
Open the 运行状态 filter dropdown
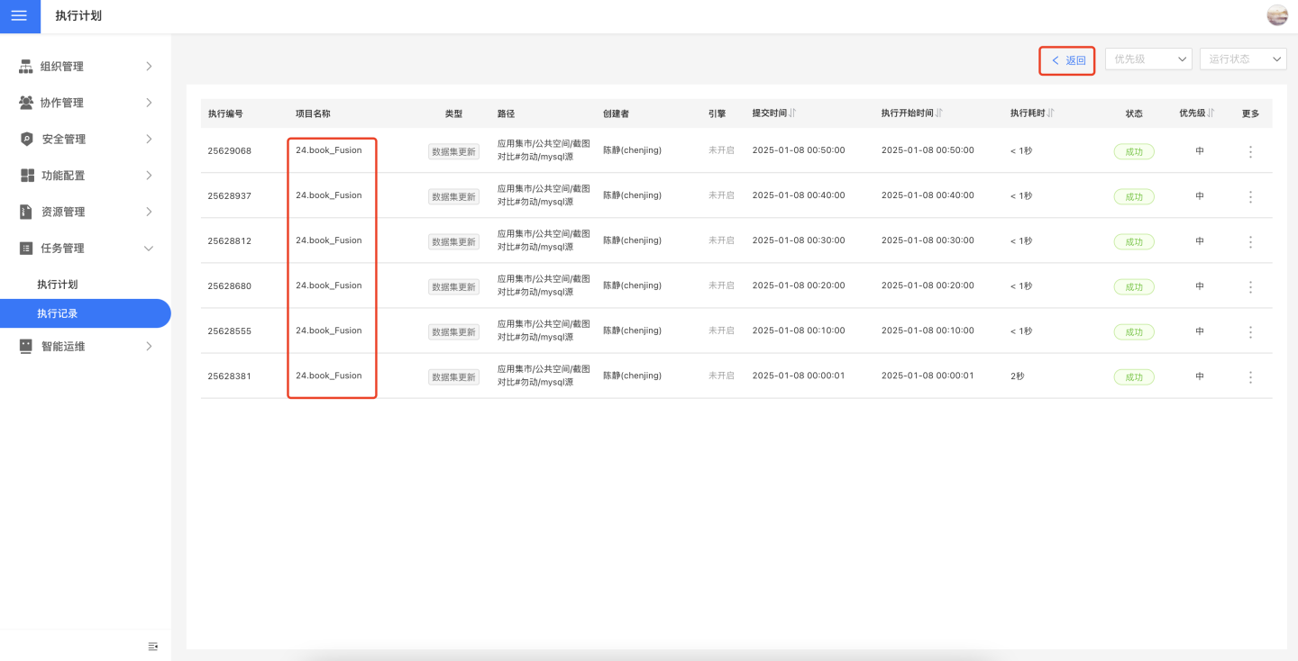click(1243, 59)
